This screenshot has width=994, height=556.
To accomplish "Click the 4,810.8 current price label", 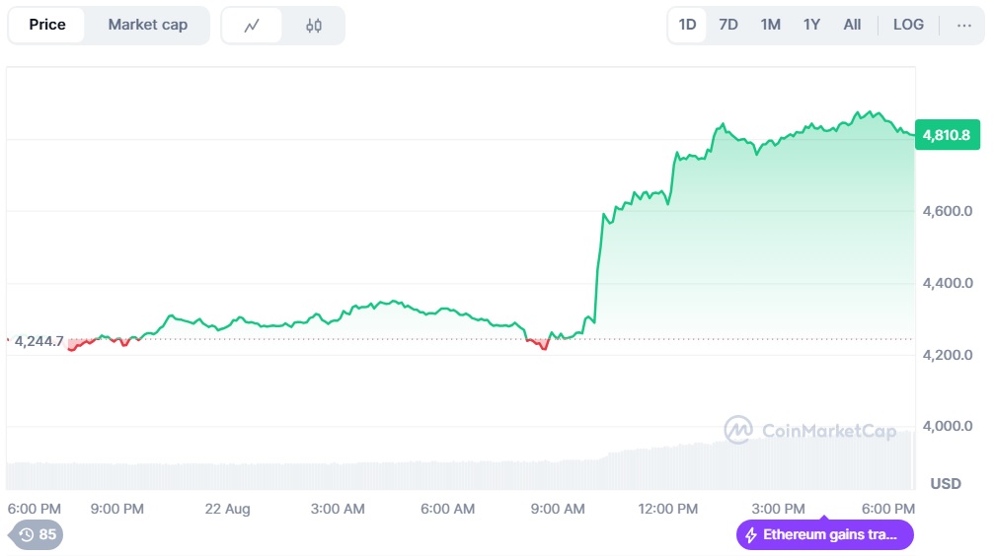I will [948, 135].
